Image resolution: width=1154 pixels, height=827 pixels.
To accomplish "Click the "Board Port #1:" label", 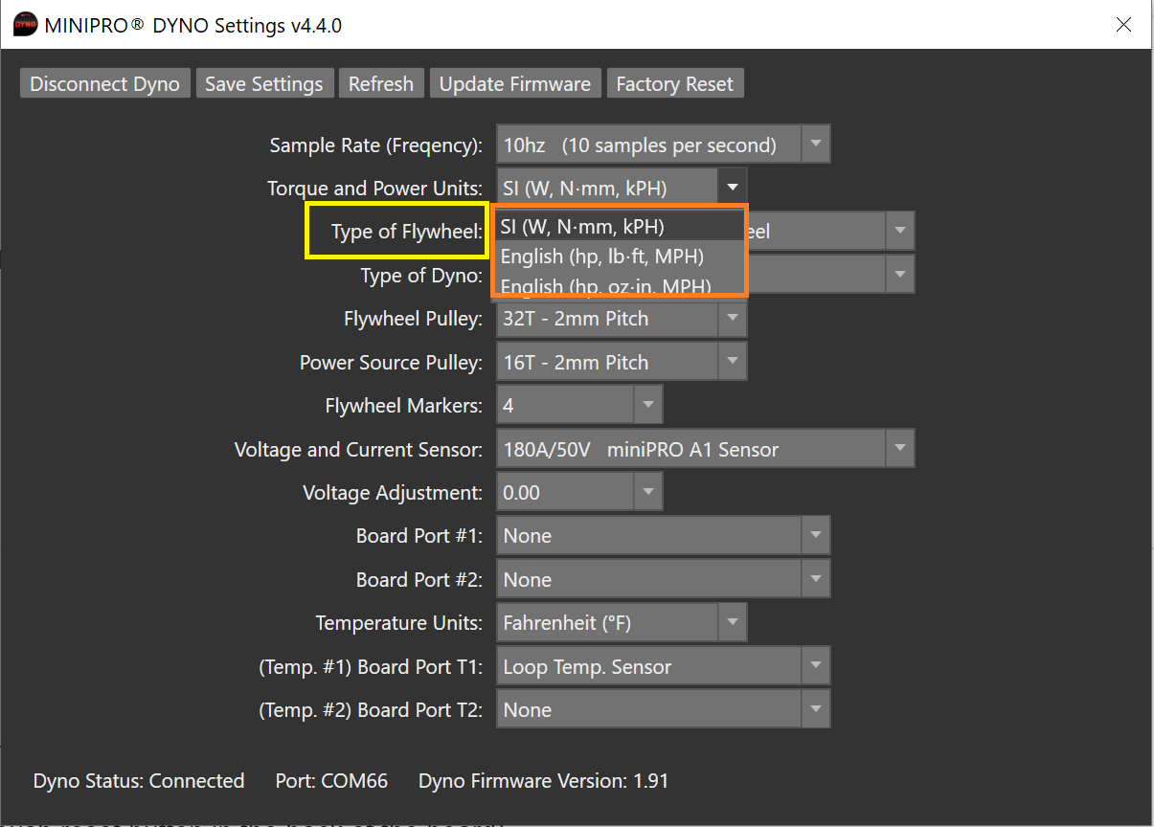I will pyautogui.click(x=419, y=536).
